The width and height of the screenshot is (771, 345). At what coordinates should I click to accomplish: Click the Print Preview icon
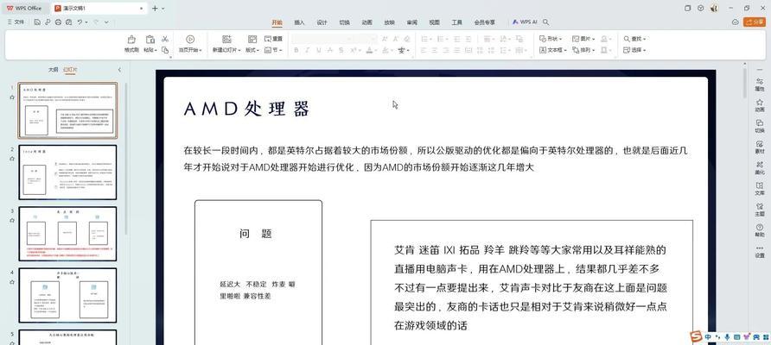[68, 22]
